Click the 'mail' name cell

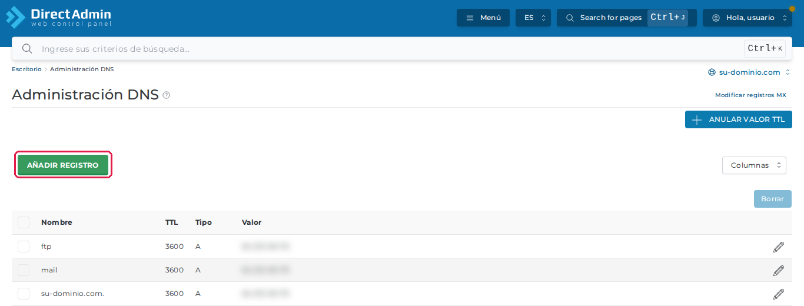click(x=49, y=270)
